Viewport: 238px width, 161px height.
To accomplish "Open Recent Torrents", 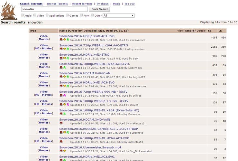I will (x=82, y=4).
